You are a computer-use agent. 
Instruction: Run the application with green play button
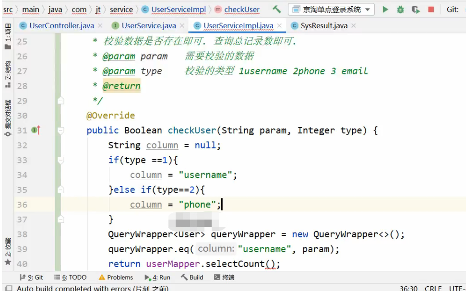pyautogui.click(x=385, y=10)
